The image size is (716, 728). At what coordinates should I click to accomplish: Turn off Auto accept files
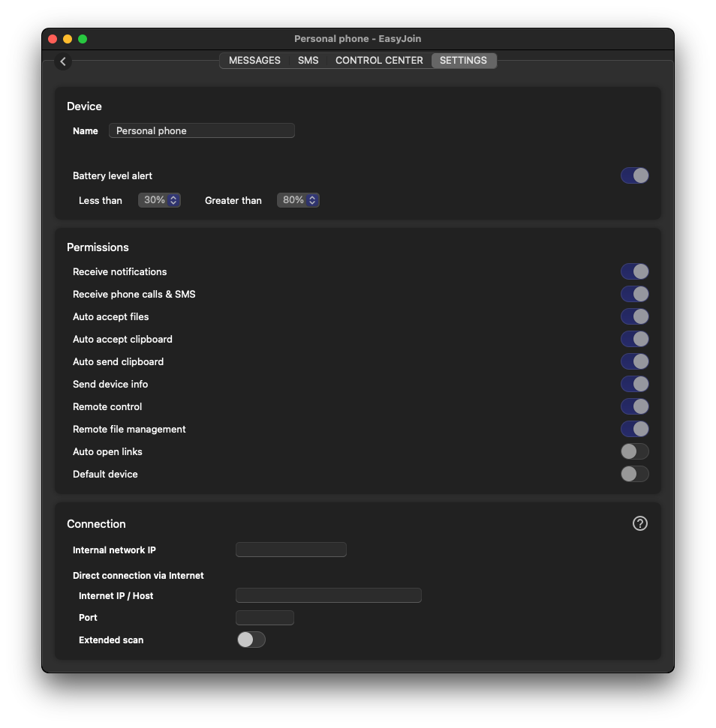point(634,316)
